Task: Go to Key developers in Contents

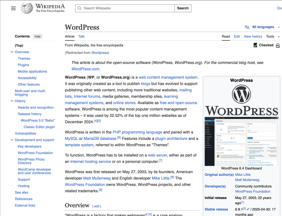Action: pyautogui.click(x=30, y=146)
